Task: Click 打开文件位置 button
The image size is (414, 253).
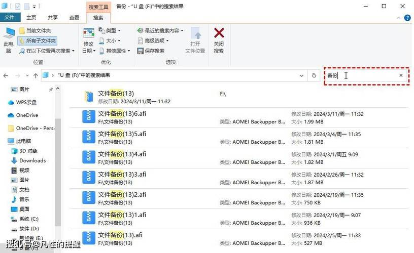Action: pos(195,40)
